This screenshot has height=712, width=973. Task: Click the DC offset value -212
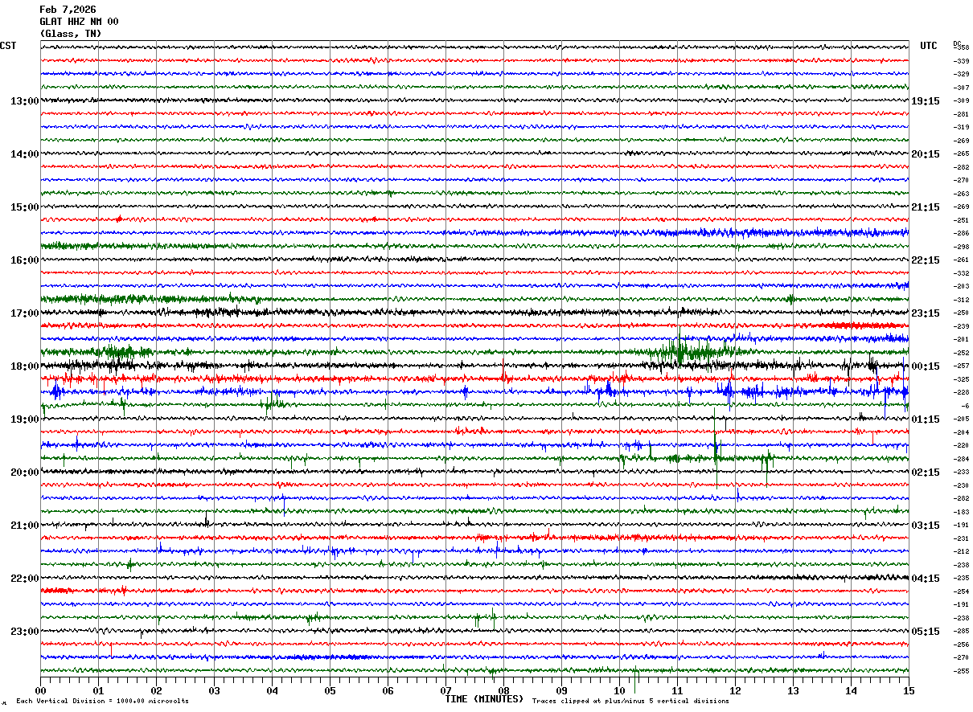click(x=961, y=551)
